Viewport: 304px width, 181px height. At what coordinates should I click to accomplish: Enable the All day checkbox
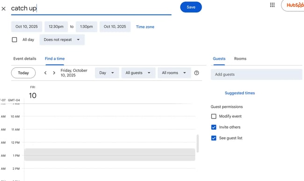(x=14, y=40)
